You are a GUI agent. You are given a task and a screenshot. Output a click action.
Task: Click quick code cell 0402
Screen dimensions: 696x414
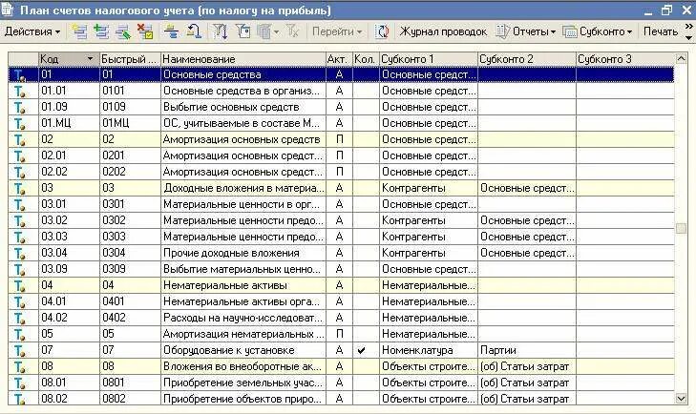coord(130,318)
